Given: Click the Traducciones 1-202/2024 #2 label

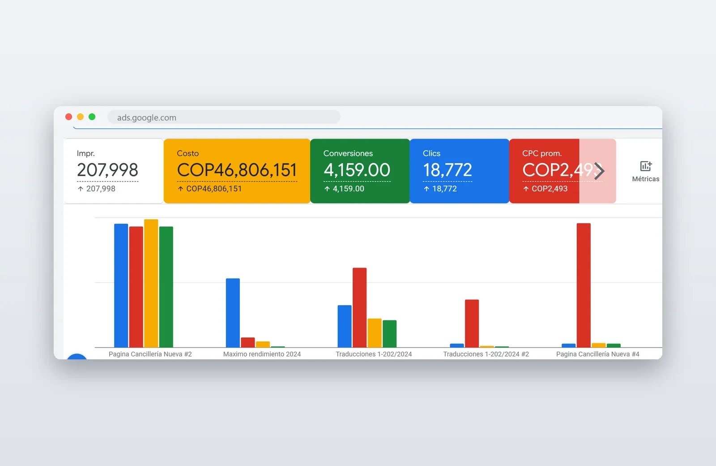Looking at the screenshot, I should click(x=486, y=354).
